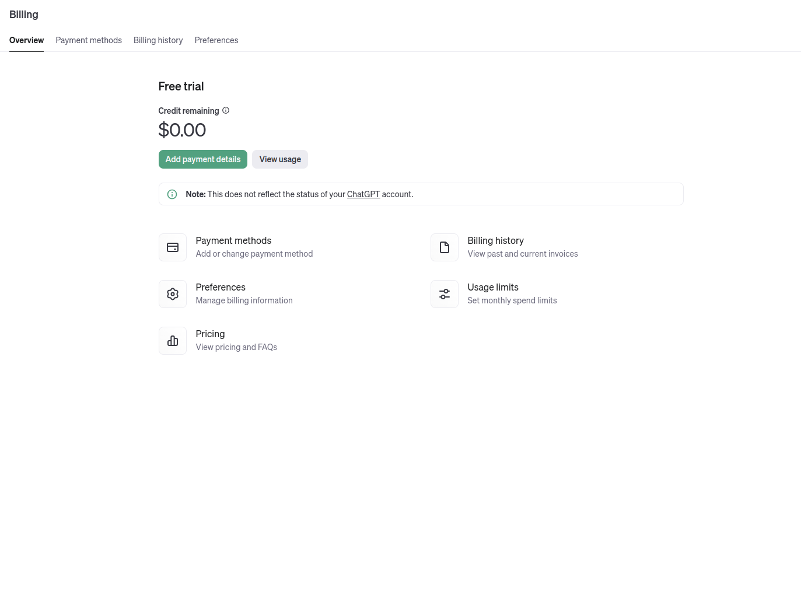Click the Add payment details button
Viewport: 801px width, 591px height.
(203, 159)
